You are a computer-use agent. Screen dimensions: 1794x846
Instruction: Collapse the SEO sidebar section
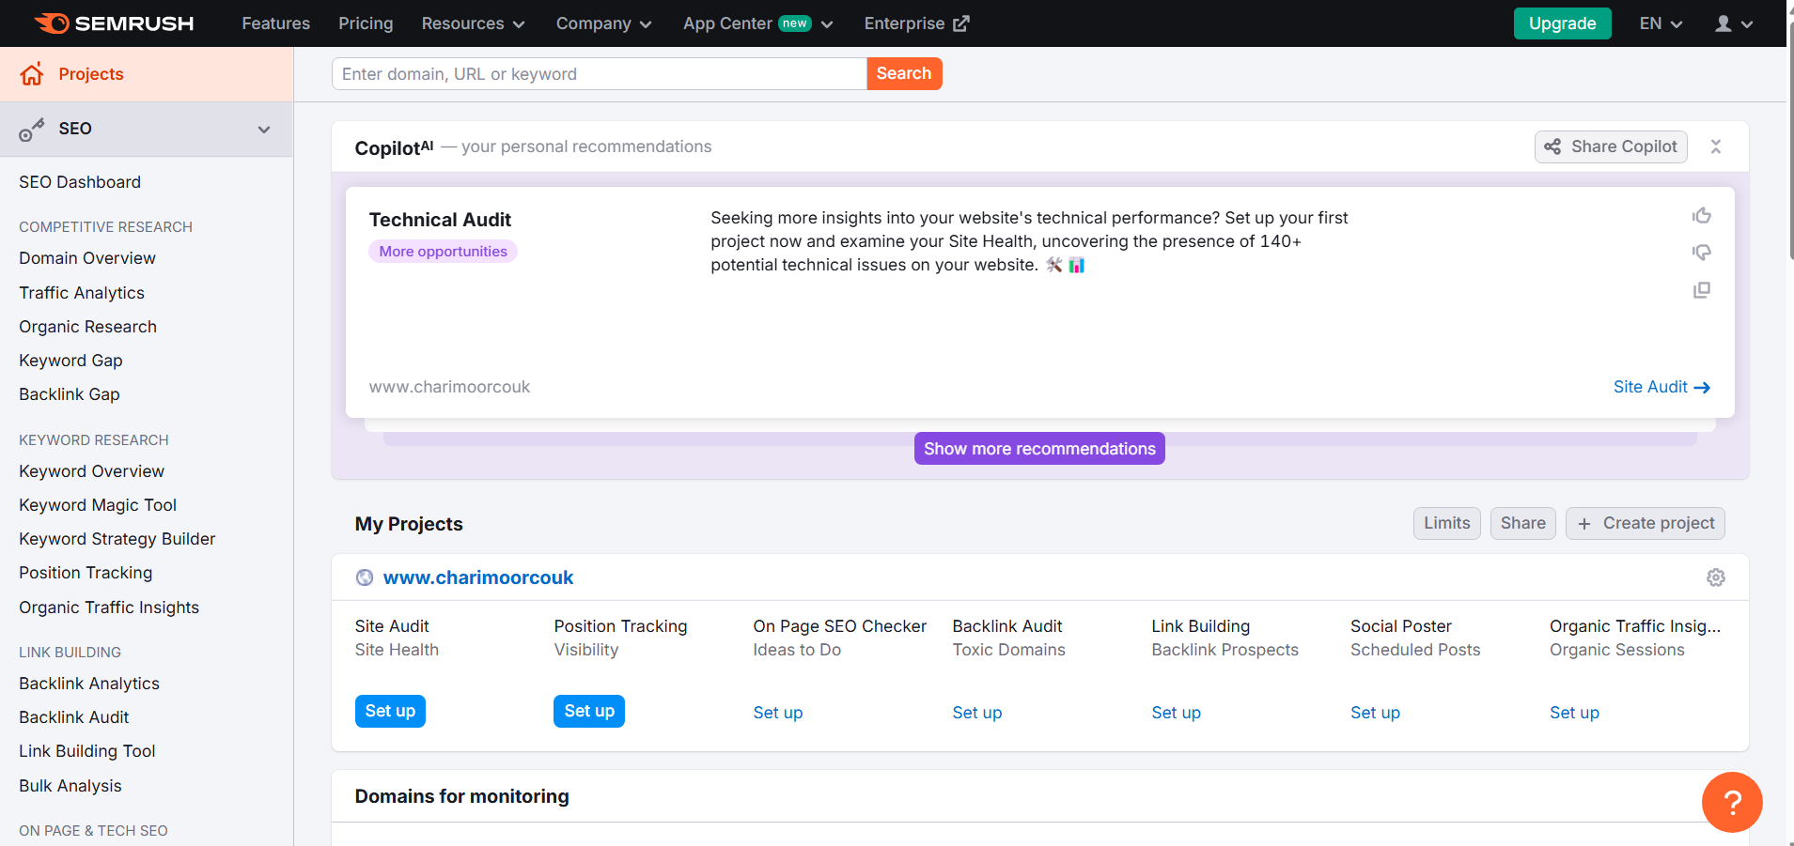[x=264, y=130]
